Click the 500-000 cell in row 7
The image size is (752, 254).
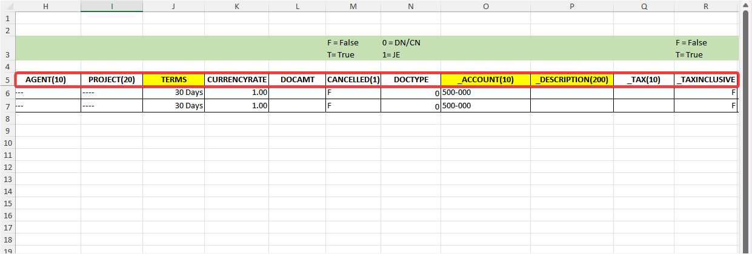click(485, 106)
